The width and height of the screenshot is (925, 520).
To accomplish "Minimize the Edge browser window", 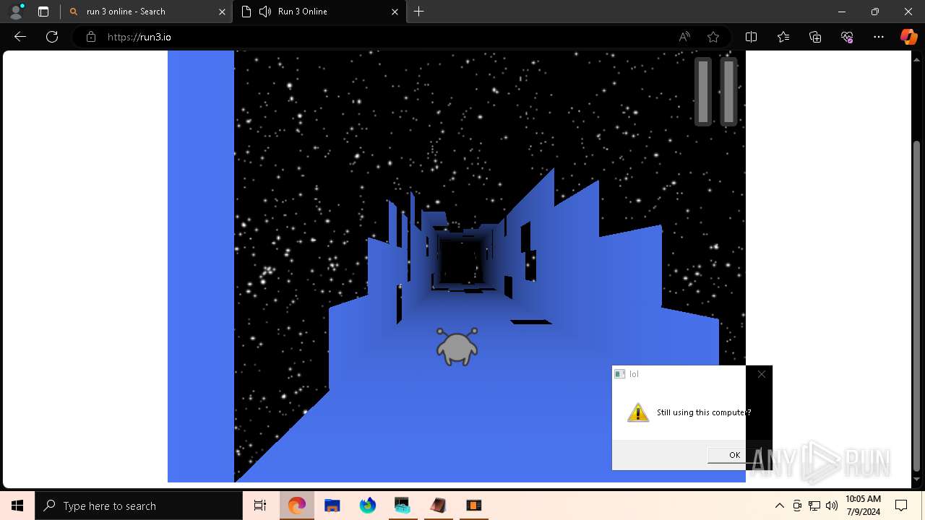I will (842, 12).
